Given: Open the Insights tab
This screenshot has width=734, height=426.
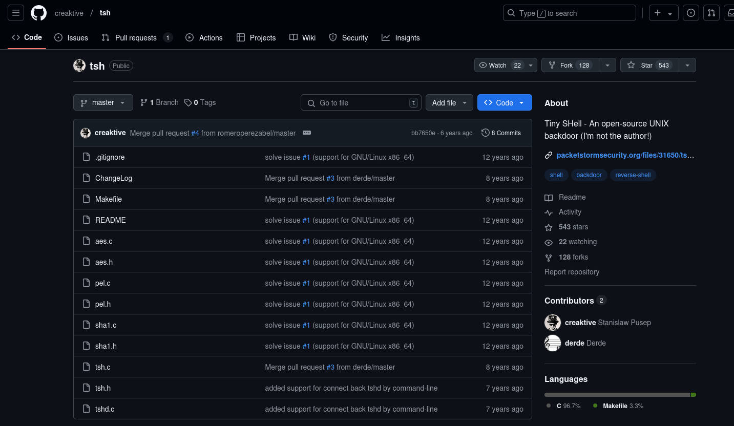Looking at the screenshot, I should point(401,38).
